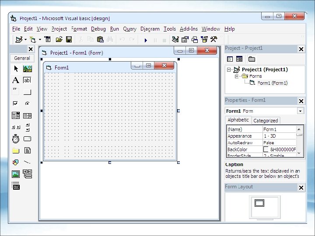315x236 pixels.
Task: Click the AutoRedraw value False
Action: (279, 142)
